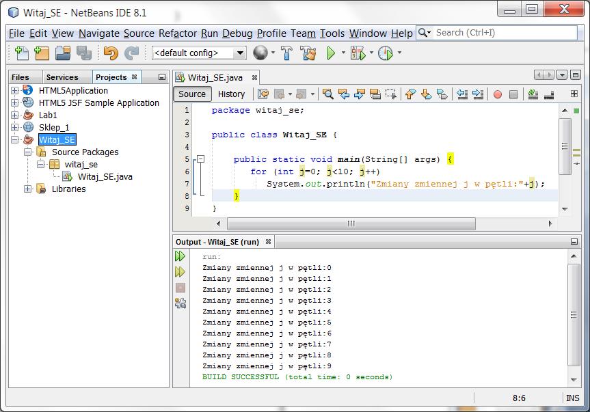Viewport: 590px width, 412px height.
Task: Click the Search (Ctrl+I) field
Action: 505,33
